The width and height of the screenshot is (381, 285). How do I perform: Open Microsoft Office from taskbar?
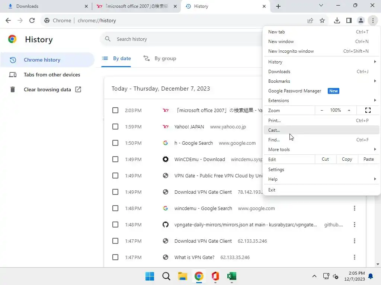click(215, 276)
